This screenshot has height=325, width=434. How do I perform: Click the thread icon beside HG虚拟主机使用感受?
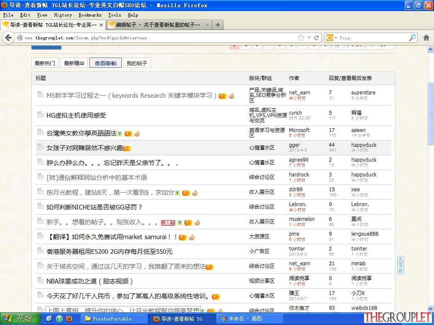(x=40, y=114)
